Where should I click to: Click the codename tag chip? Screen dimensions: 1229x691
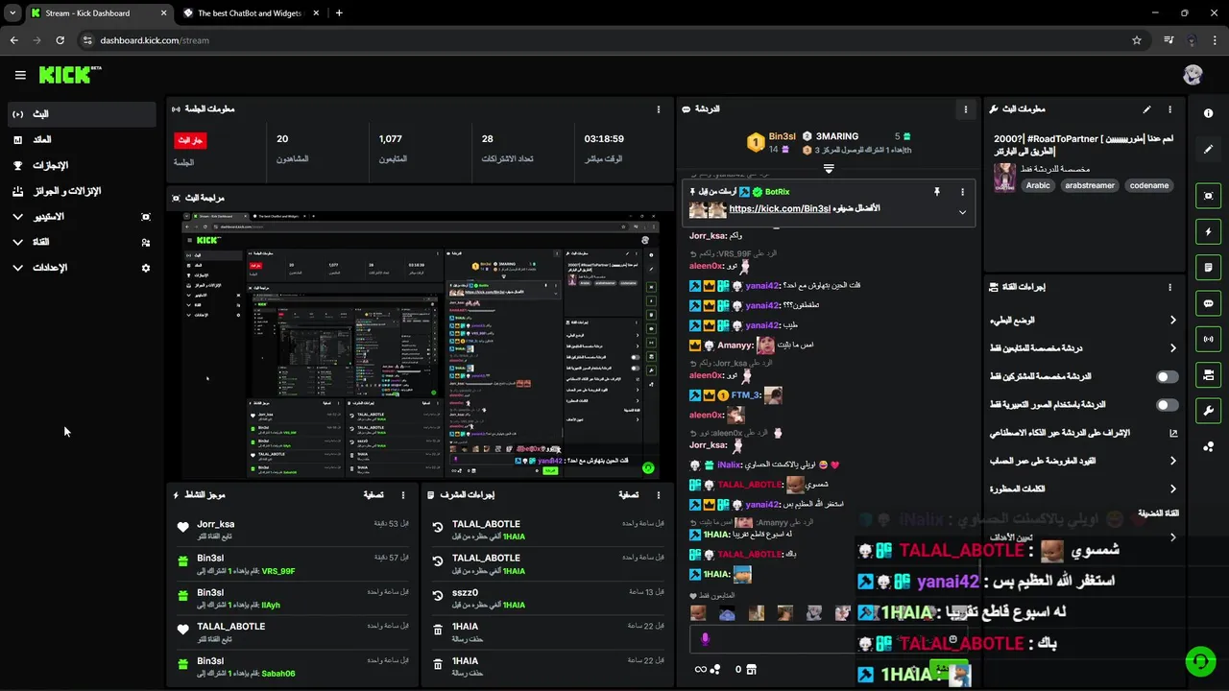pos(1149,185)
